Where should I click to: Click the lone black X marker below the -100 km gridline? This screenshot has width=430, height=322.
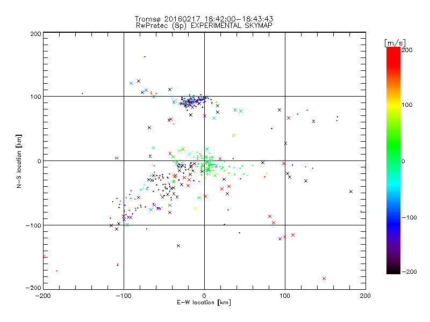click(x=178, y=246)
